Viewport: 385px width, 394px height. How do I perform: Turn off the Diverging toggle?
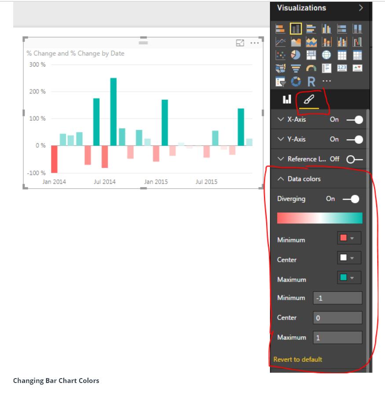[x=351, y=199]
